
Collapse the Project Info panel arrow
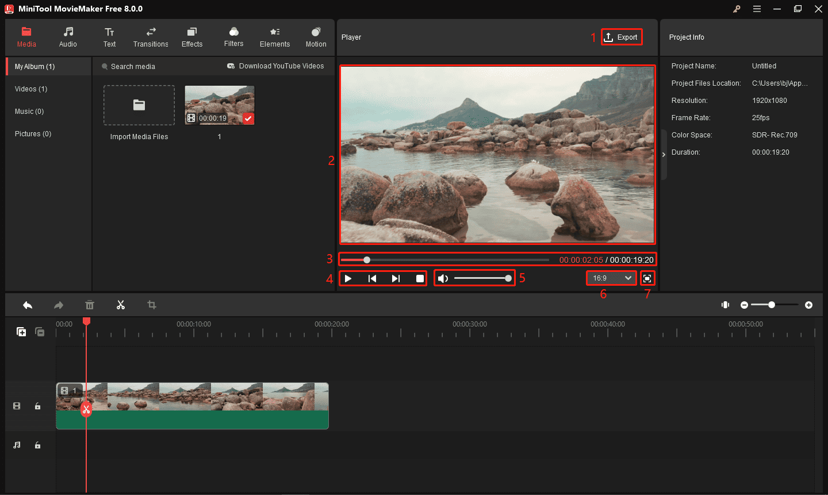664,155
